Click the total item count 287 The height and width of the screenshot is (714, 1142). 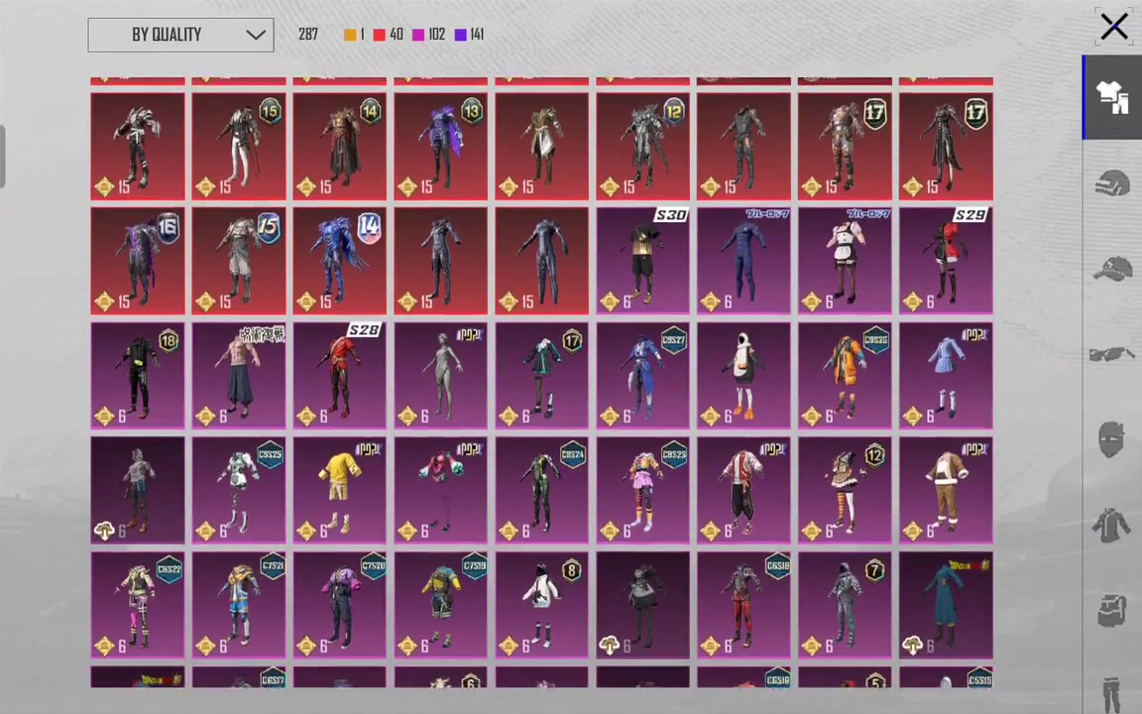pyautogui.click(x=308, y=35)
